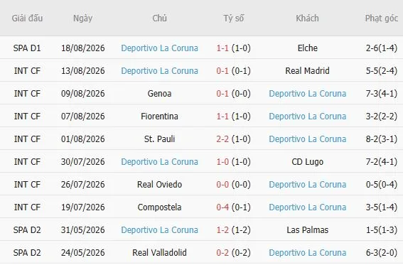Click the 2-2 score of St. Pauli match
Viewport: 403px width, 265px height.
pos(222,139)
